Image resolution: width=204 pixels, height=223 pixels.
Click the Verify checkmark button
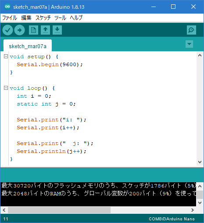[7, 30]
